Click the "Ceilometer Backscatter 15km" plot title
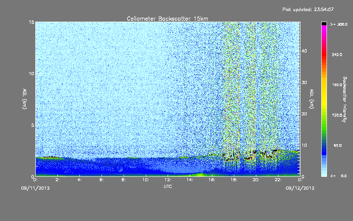Screen dimensions: 353x221 point(167,19)
